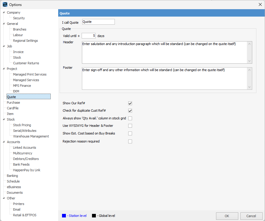Image resolution: width=265 pixels, height=221 pixels.
Task: Click the Valid until days input field
Action: [88, 36]
